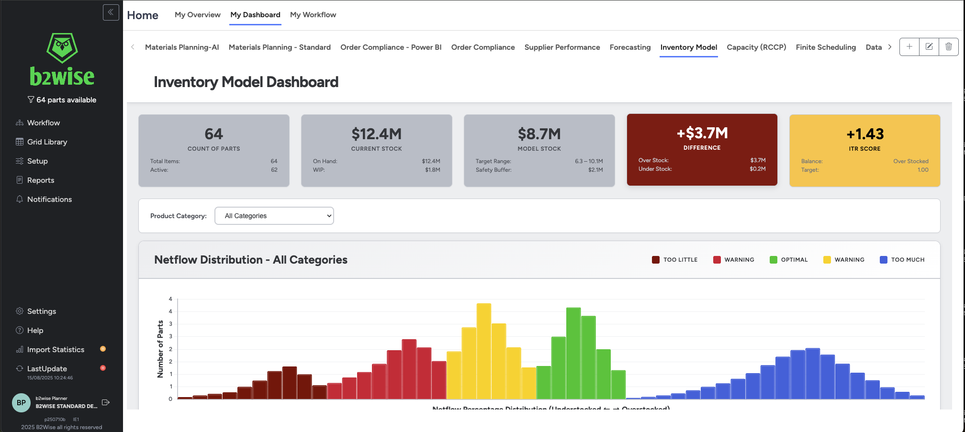This screenshot has height=432, width=965.
Task: Click the add dashboard plus icon
Action: (909, 47)
